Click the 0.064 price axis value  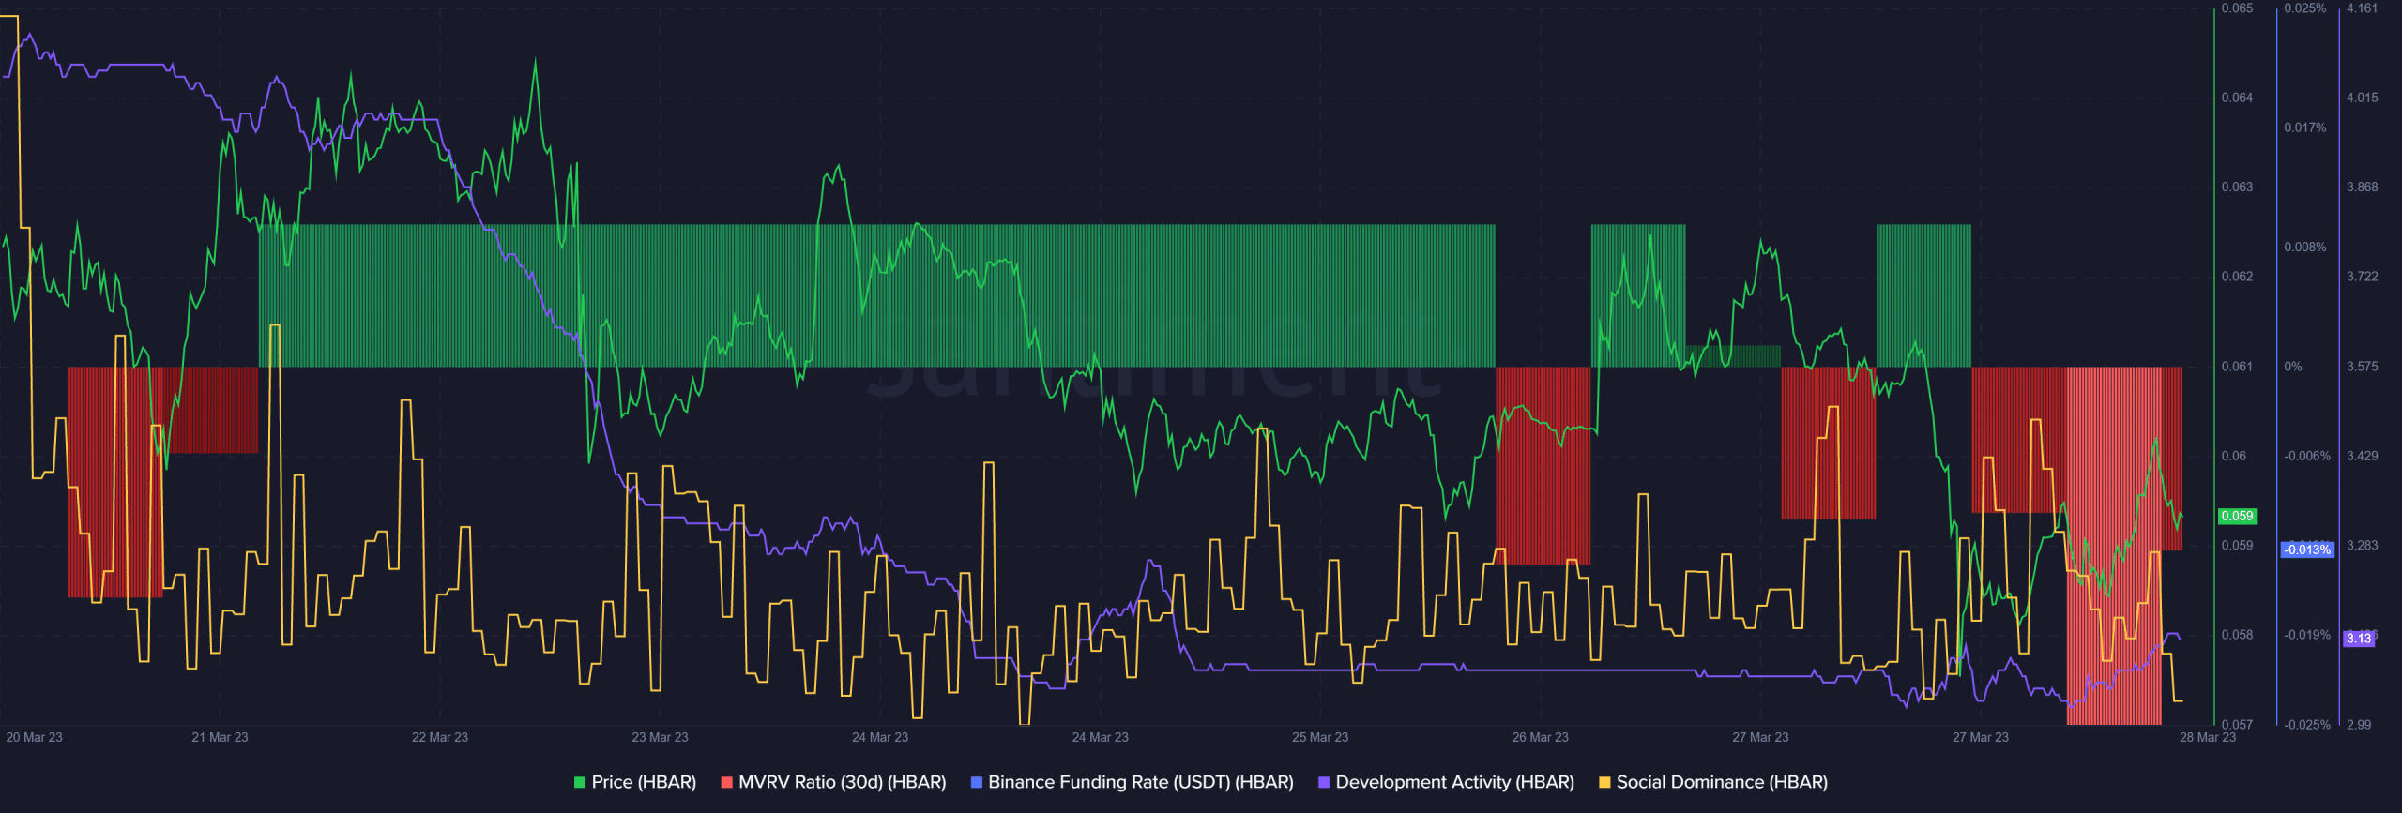coord(2237,98)
